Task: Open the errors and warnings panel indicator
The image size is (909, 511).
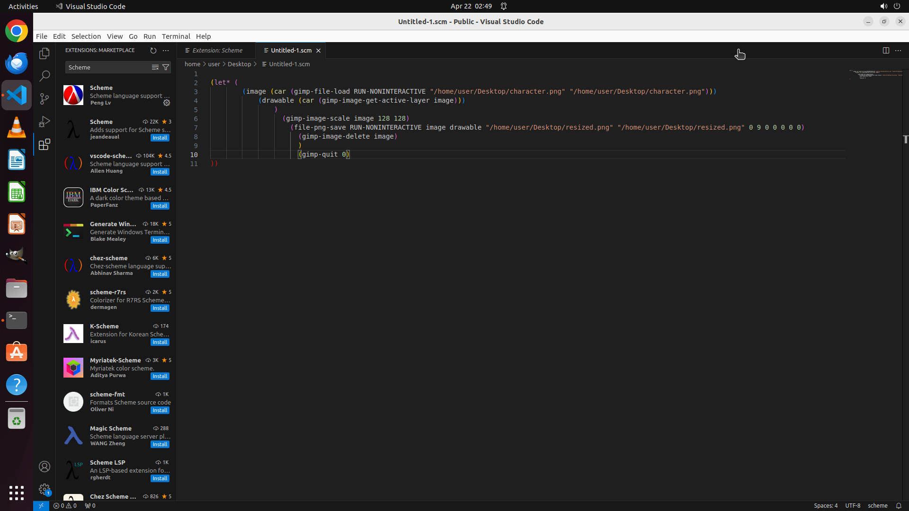Action: (x=65, y=505)
